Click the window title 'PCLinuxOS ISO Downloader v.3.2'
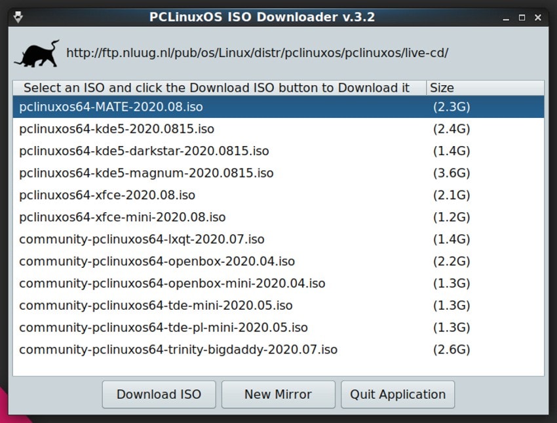557x423 pixels. [262, 16]
